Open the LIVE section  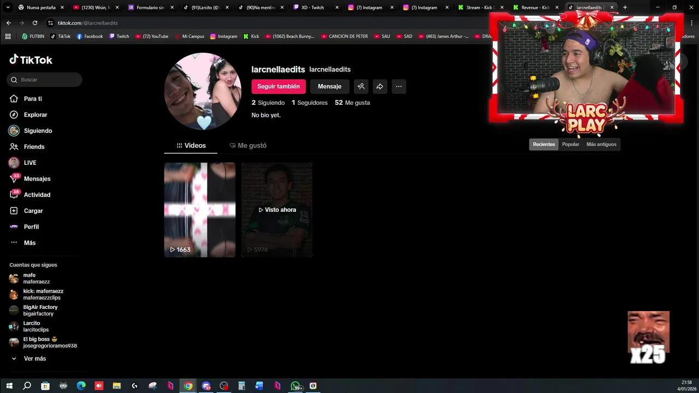pos(30,163)
